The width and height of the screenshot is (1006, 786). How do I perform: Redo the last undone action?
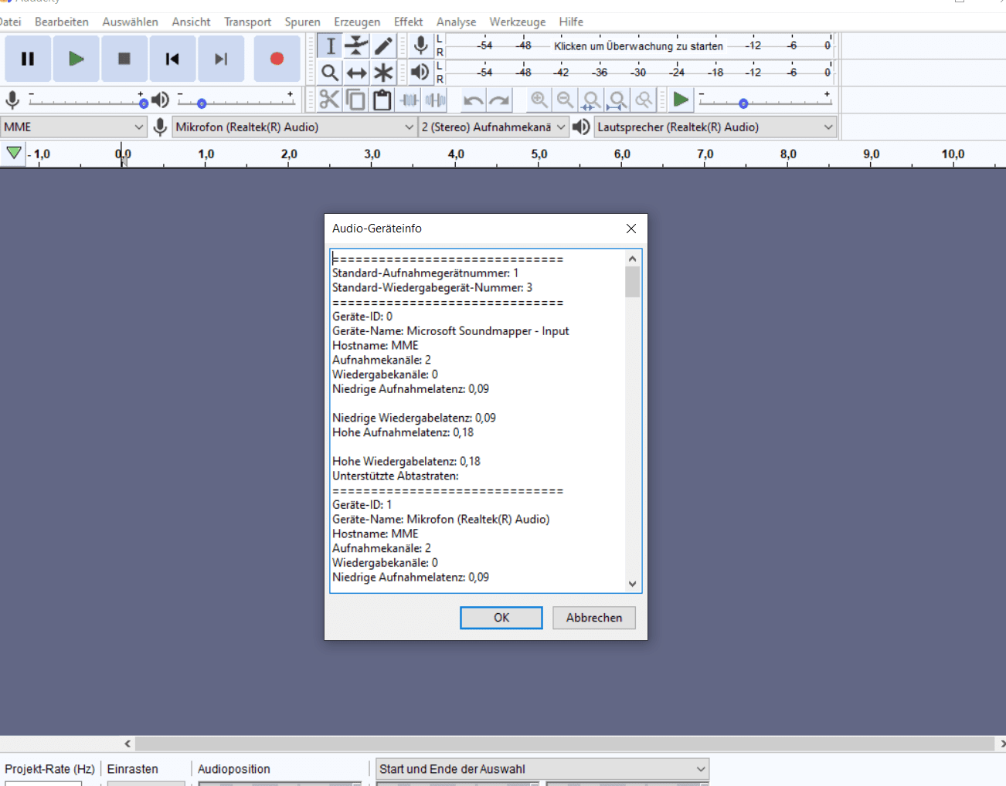(x=500, y=100)
